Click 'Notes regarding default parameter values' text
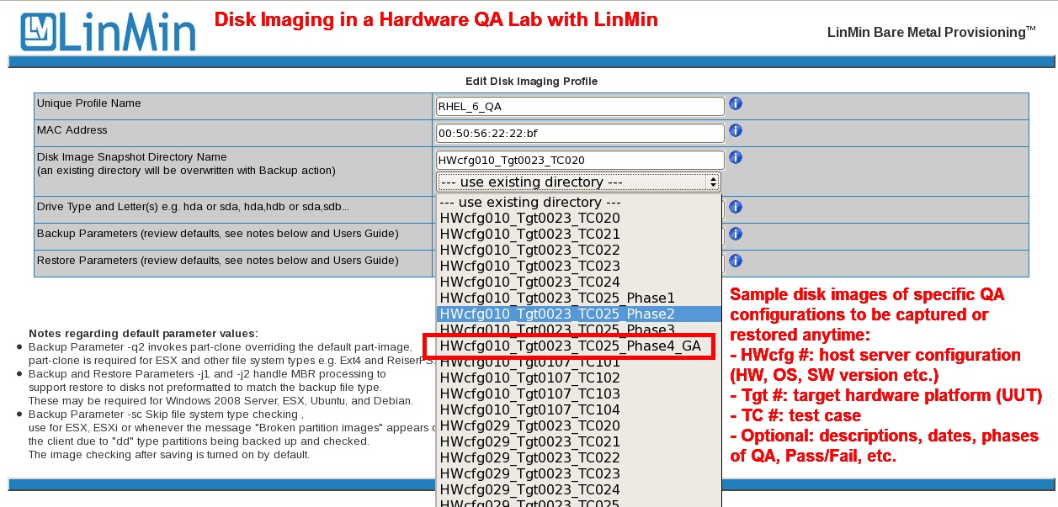This screenshot has width=1058, height=507. [143, 334]
